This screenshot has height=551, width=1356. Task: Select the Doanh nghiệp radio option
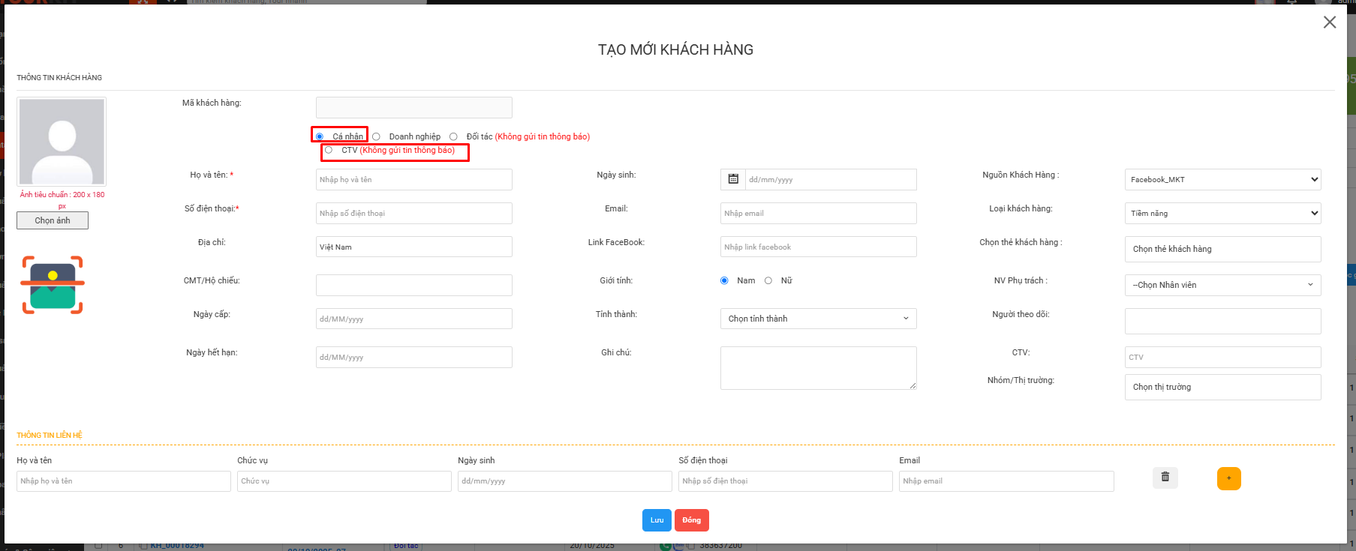[x=377, y=136]
